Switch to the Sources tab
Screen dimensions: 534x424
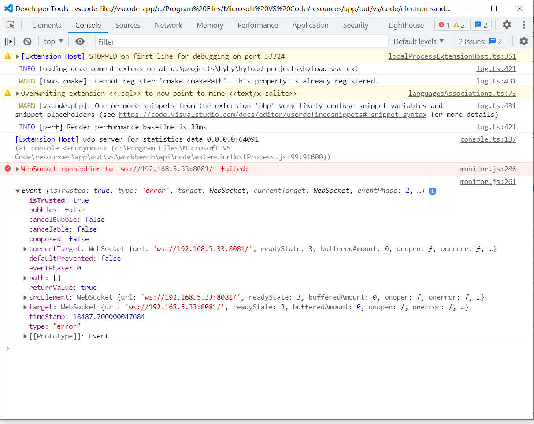[x=128, y=25]
